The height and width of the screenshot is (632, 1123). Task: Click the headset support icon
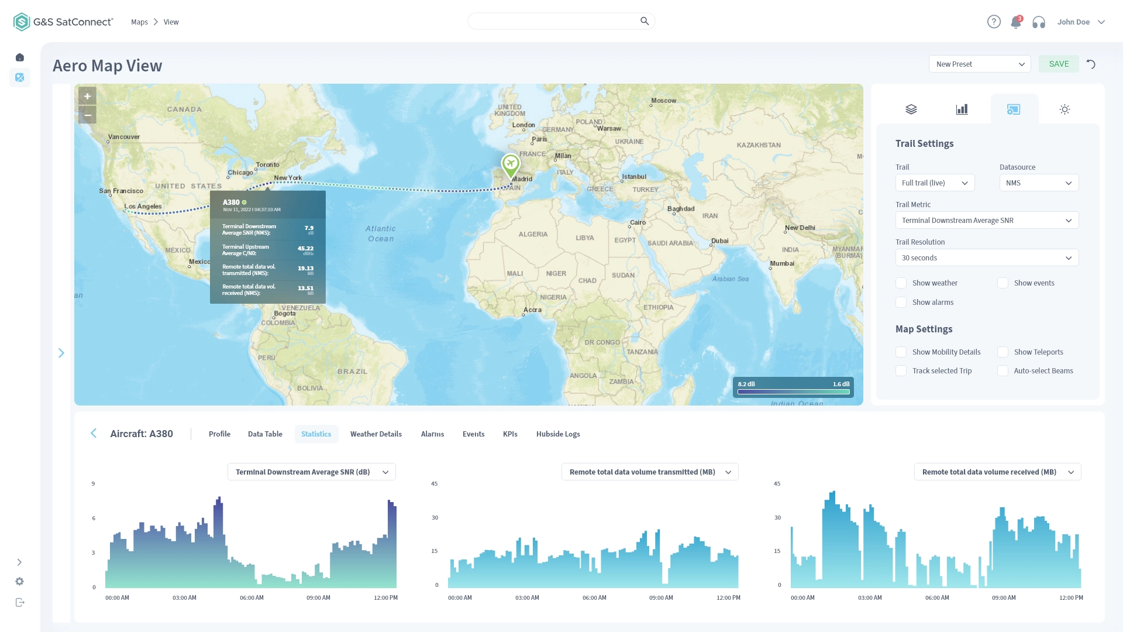(1039, 22)
